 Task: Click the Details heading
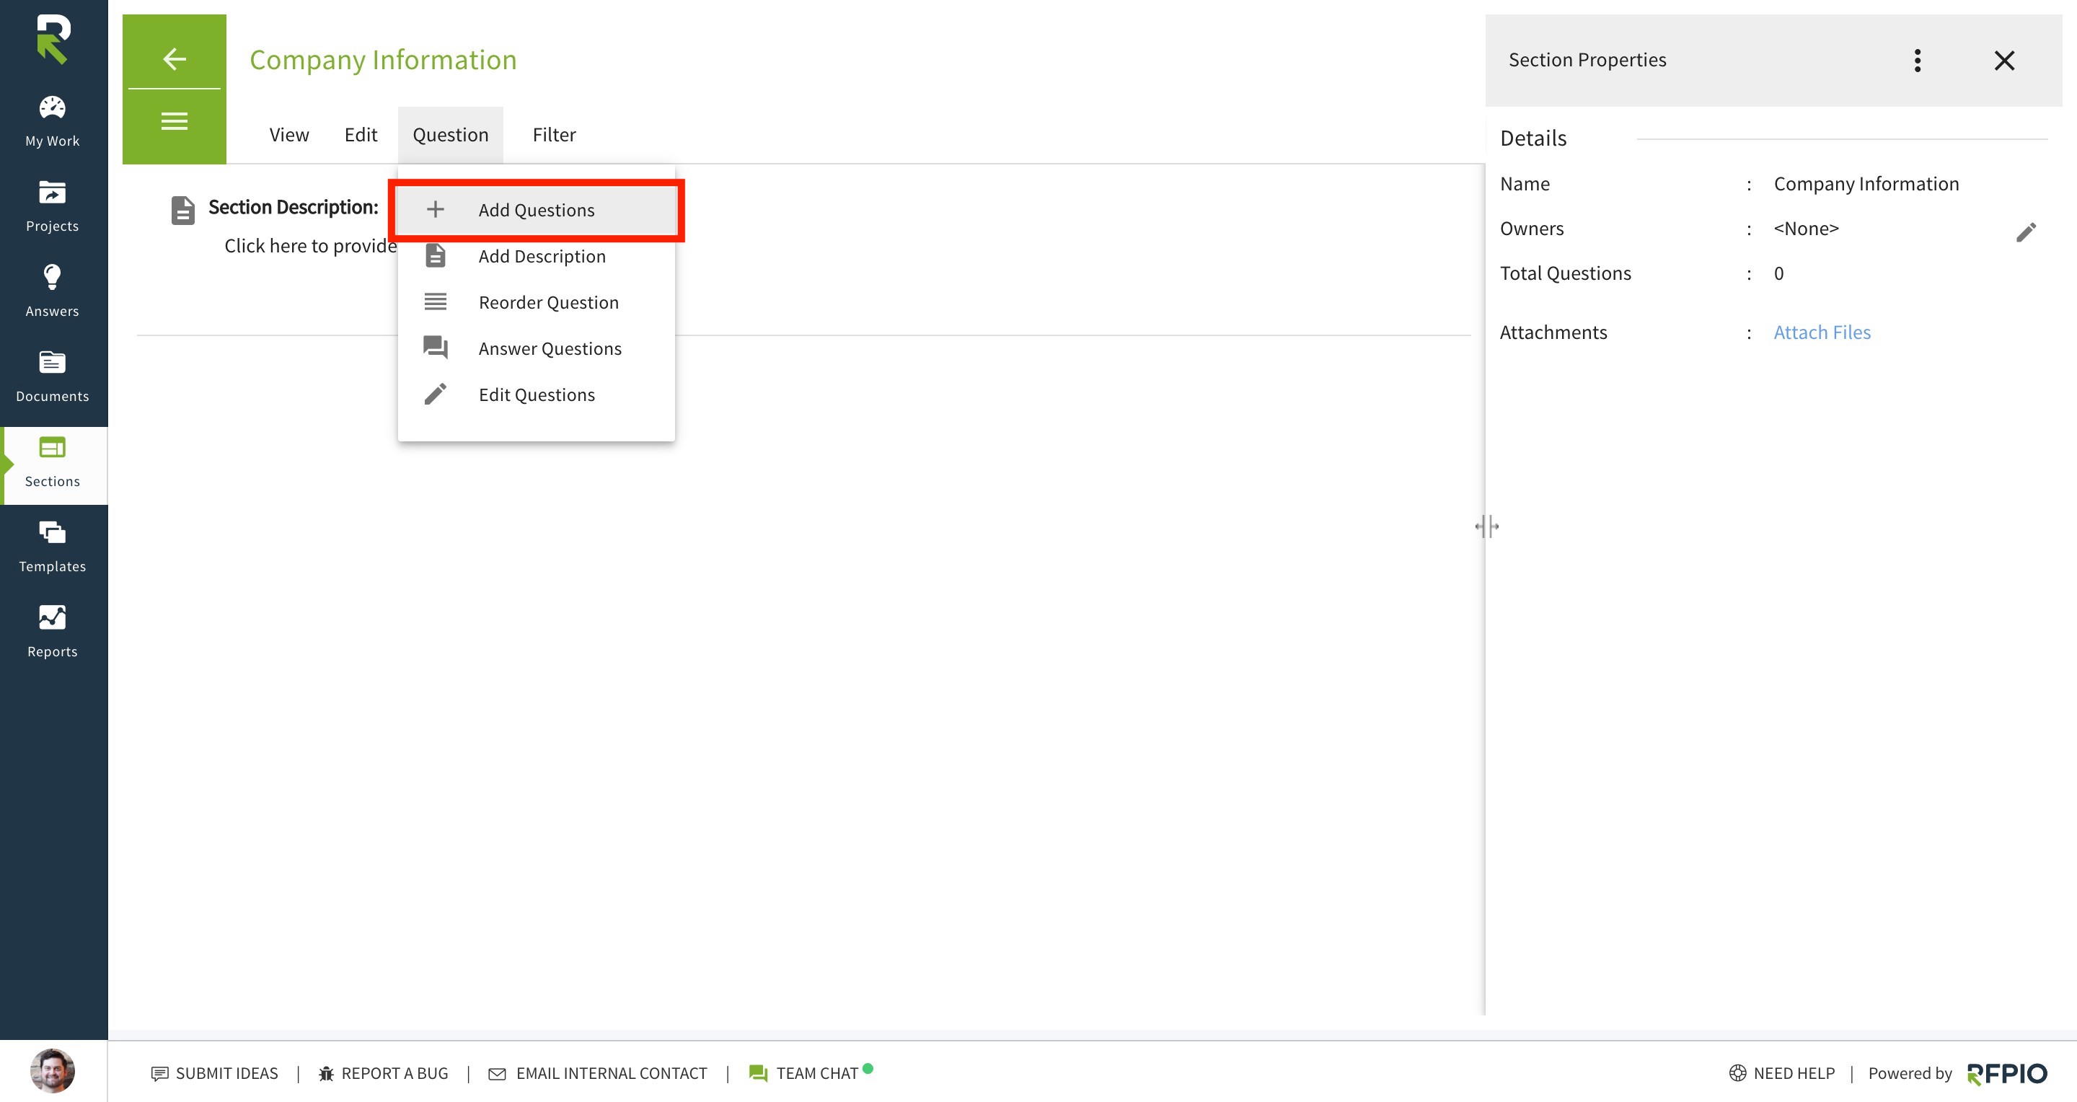1533,138
